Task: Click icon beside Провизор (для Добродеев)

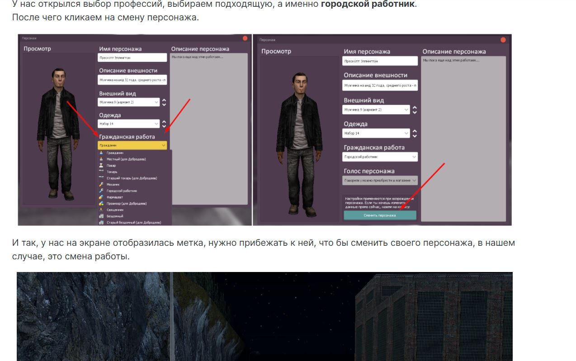Action: click(101, 203)
